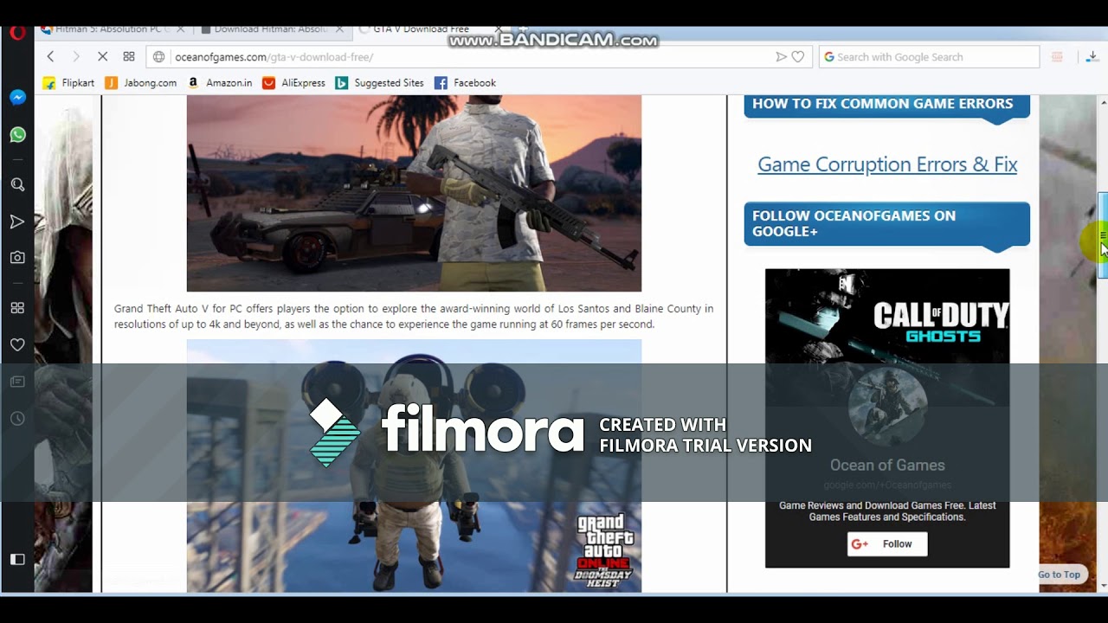The height and width of the screenshot is (623, 1108).
Task: Click the Grand Theft Auto V description paragraph
Action: (x=414, y=317)
